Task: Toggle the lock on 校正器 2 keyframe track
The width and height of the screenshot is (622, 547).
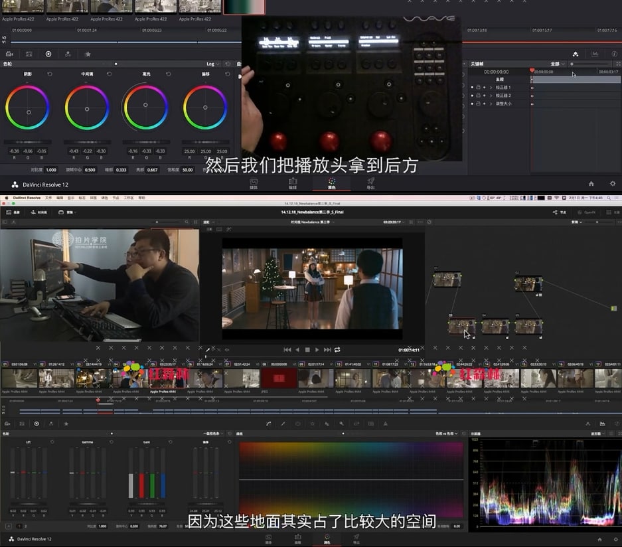Action: tap(478, 96)
